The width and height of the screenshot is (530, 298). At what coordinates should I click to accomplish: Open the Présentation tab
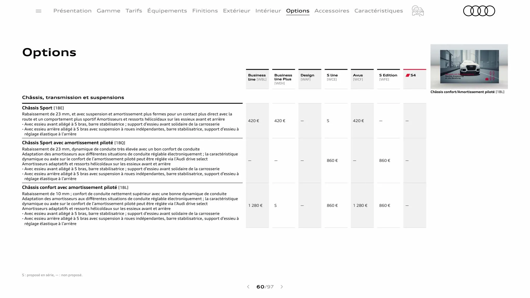(72, 11)
